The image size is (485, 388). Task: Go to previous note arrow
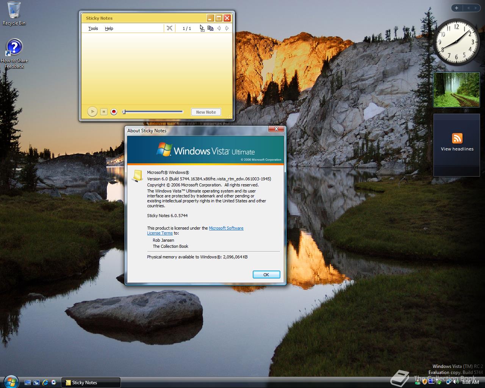click(x=219, y=28)
